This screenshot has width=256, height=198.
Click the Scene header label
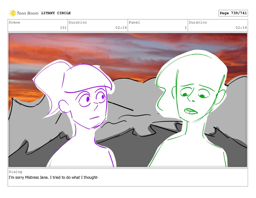(14, 22)
